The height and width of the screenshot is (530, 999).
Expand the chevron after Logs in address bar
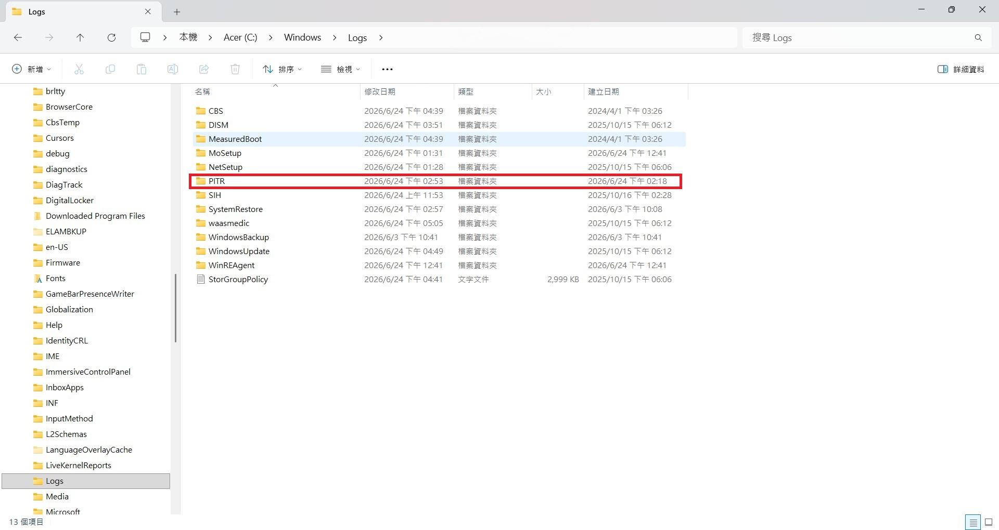[381, 37]
